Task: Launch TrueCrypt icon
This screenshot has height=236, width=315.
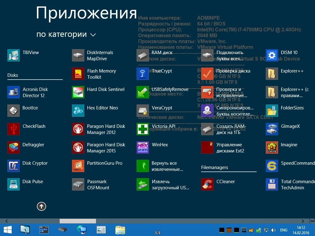Action: [143, 74]
